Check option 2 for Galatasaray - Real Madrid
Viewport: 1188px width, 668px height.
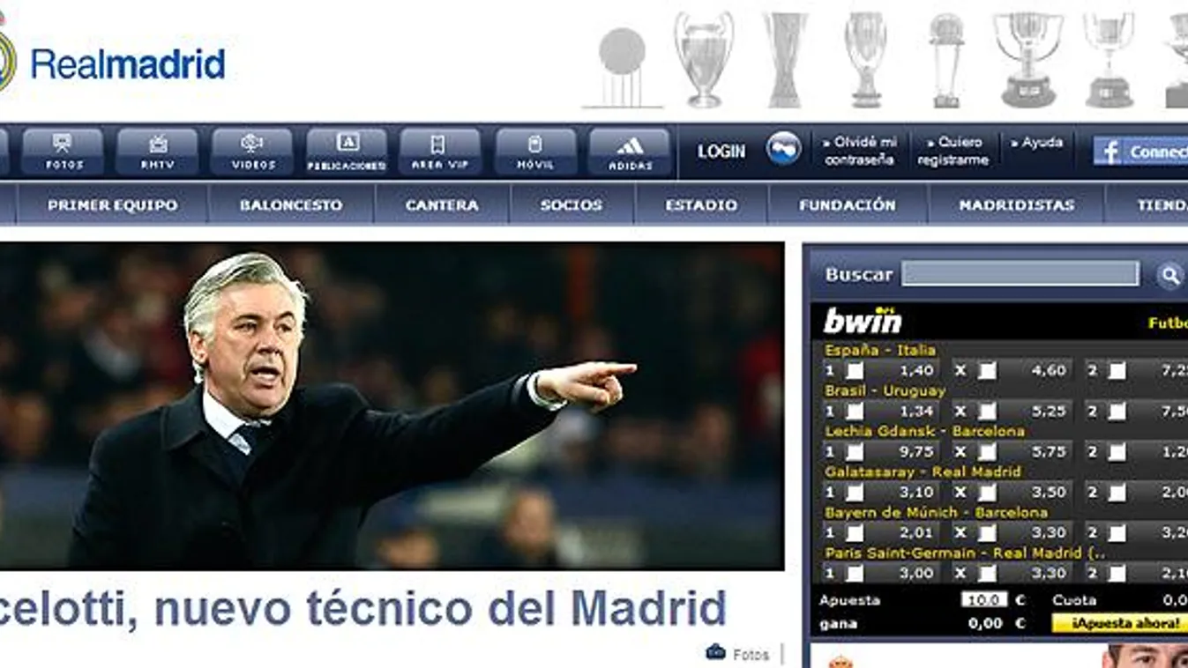(x=1117, y=493)
